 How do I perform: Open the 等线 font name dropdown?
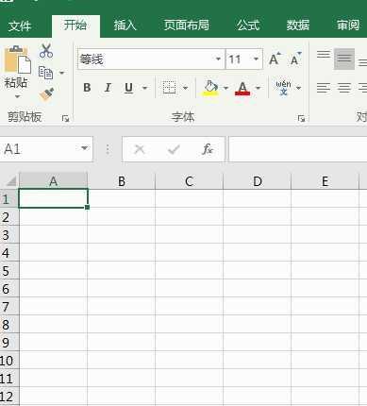coord(218,59)
